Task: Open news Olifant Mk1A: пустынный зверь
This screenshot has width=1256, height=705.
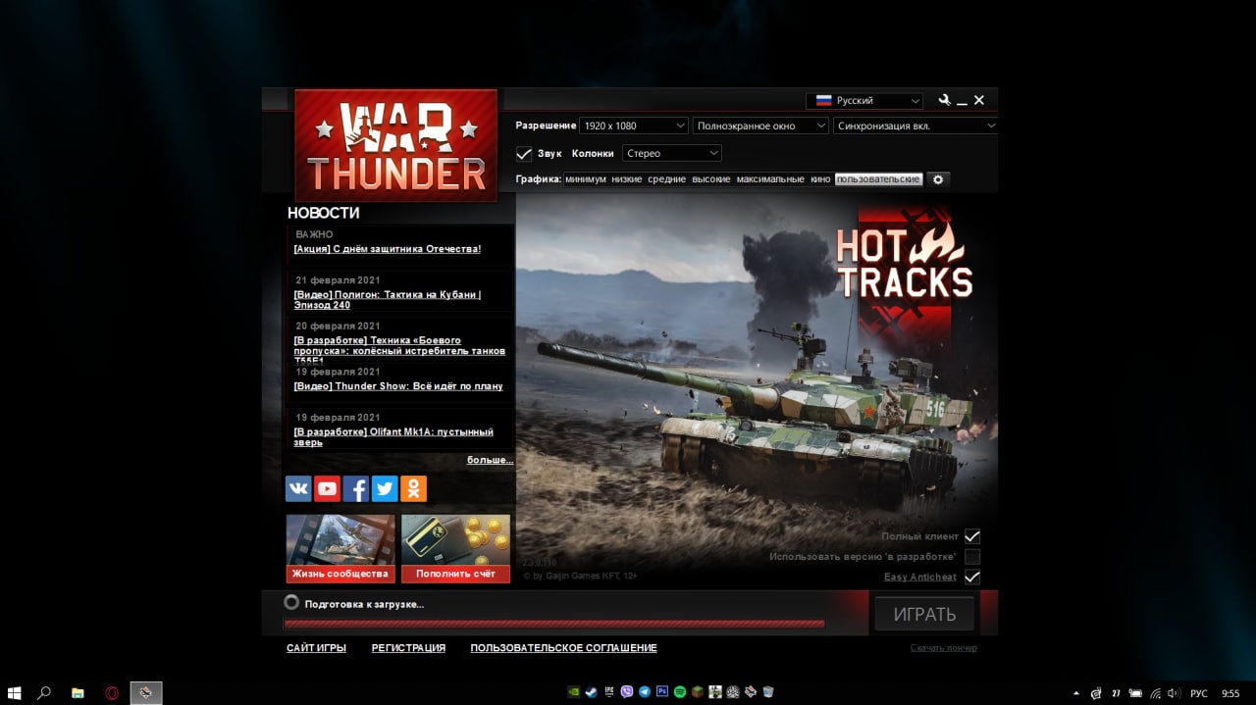Action: [x=393, y=437]
